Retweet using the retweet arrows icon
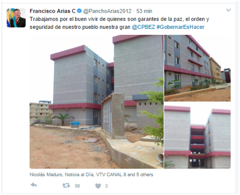Image resolution: width=240 pixels, height=195 pixels. click(x=66, y=185)
